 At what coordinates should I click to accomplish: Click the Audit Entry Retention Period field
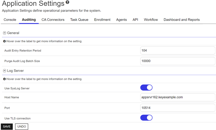pos(177,51)
